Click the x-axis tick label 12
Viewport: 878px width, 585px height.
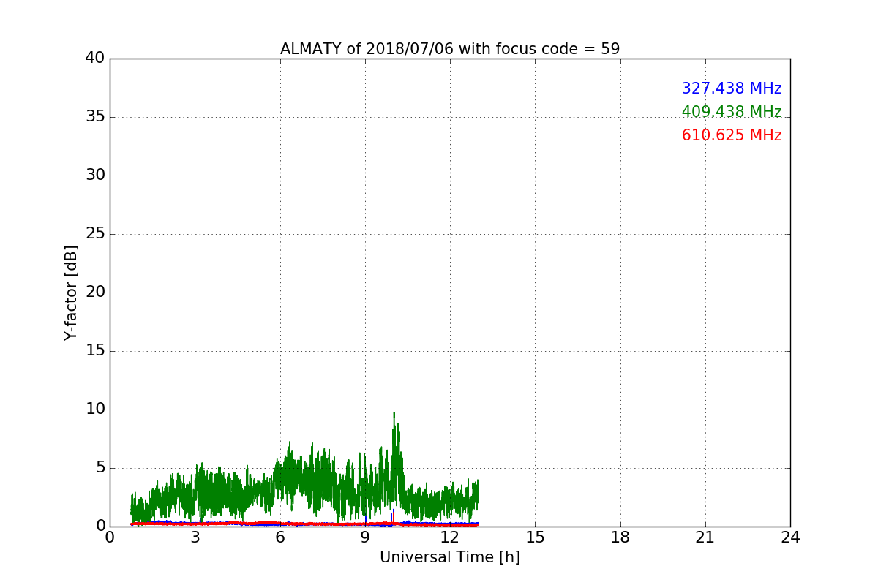(x=450, y=537)
